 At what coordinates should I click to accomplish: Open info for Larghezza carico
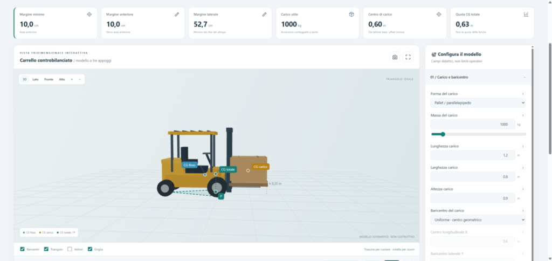(523, 167)
